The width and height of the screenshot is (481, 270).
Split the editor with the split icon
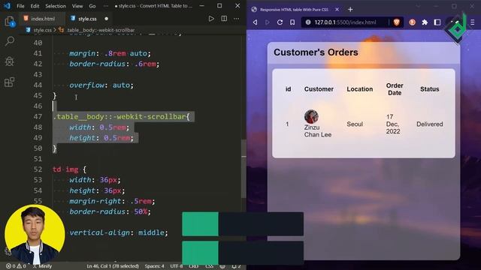[x=224, y=19]
